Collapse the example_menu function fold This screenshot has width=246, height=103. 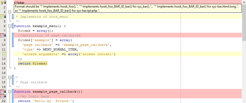click(10, 26)
